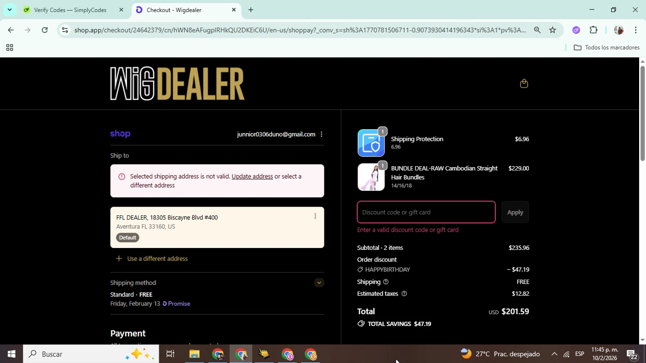The height and width of the screenshot is (363, 646).
Task: Click the TOTAL SAVINGS tag icon
Action: [361, 324]
